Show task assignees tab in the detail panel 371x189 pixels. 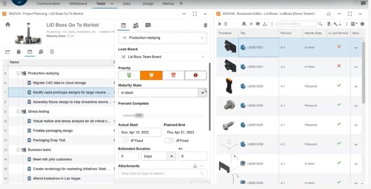(136, 25)
